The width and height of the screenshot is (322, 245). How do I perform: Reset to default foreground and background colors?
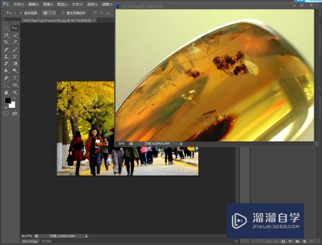pos(6,107)
